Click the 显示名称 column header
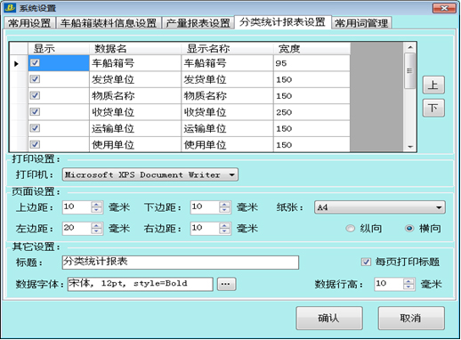Screen dimensions: 461x340 click(227, 48)
